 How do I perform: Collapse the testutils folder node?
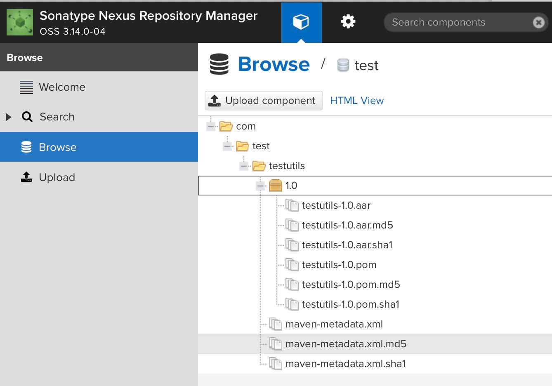(244, 166)
